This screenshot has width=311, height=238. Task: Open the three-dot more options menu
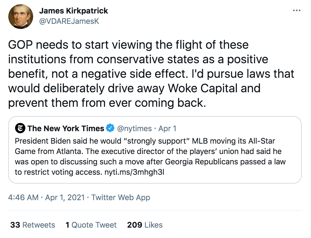click(x=296, y=11)
